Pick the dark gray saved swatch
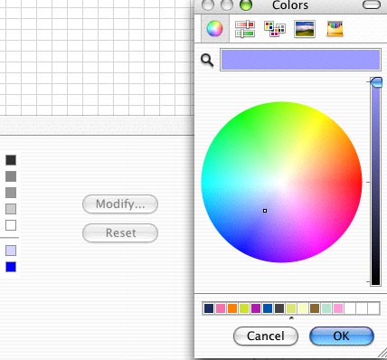Screen dimensions: 387x360 [279, 308]
